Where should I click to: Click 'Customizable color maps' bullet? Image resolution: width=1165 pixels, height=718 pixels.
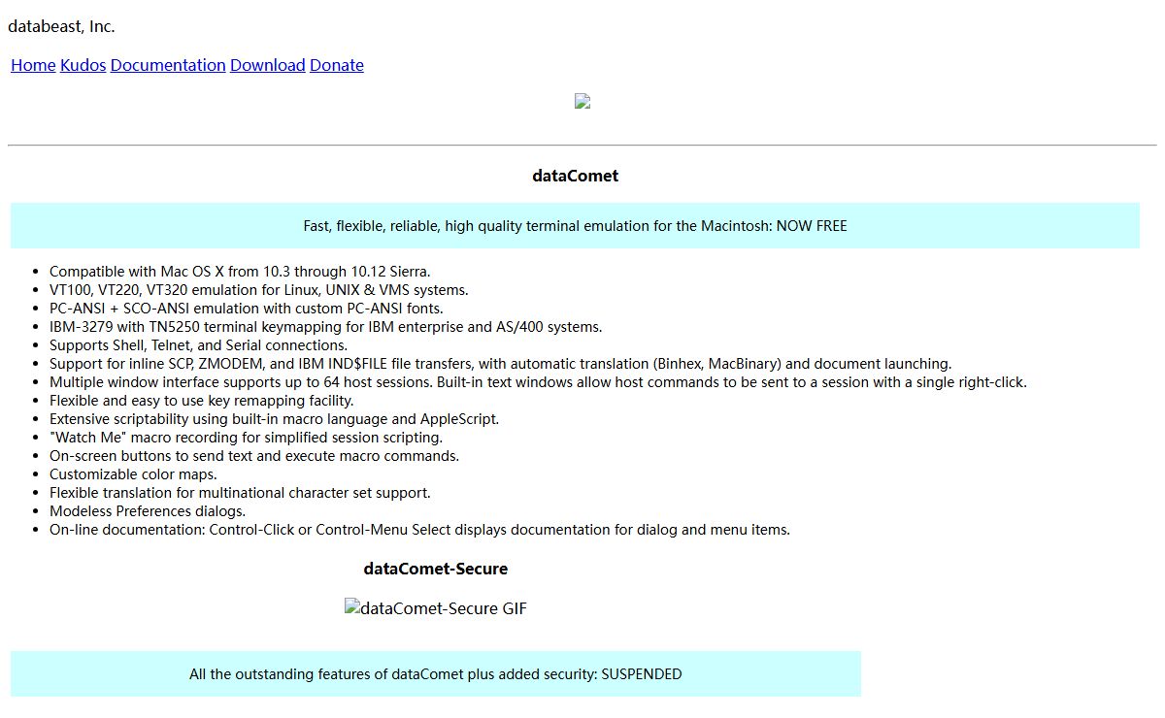coord(133,474)
